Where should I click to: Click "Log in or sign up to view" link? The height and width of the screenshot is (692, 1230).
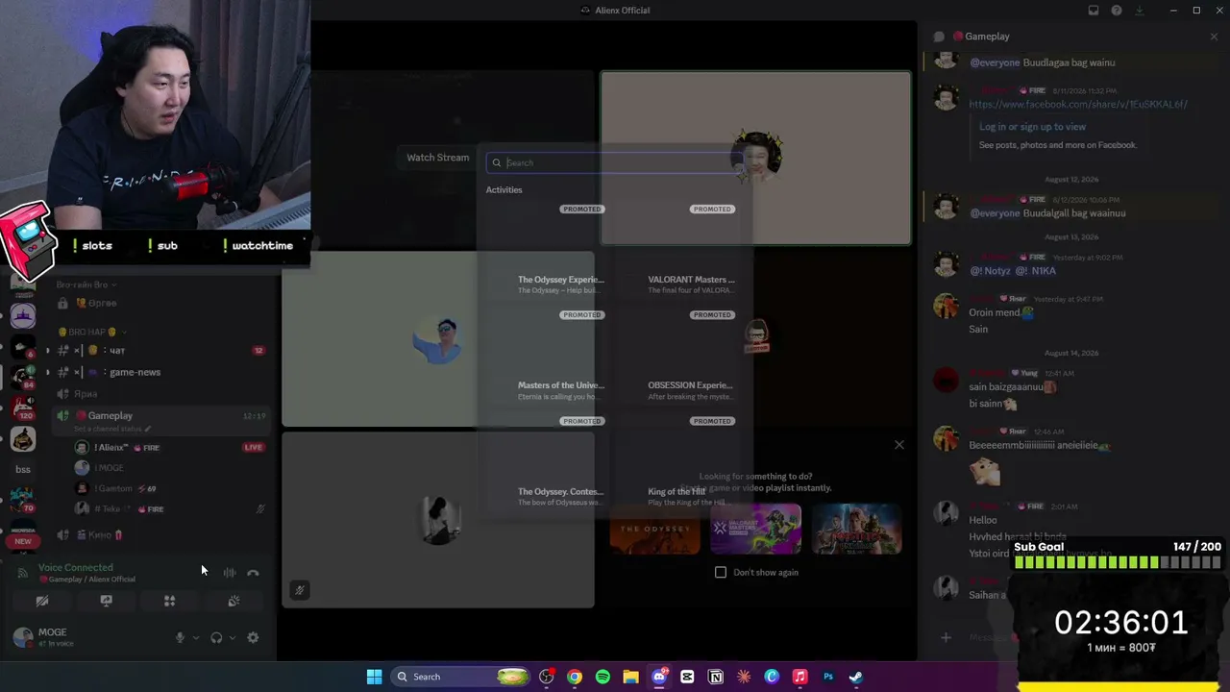(1032, 127)
